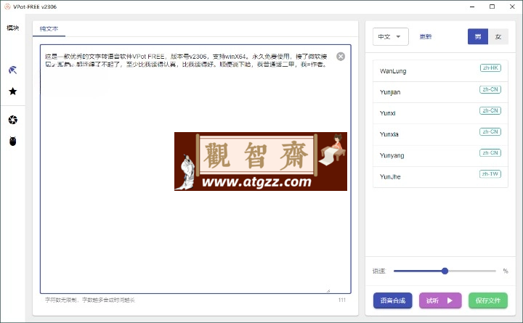Clear the text with the X icon
Screen dimensions: 523x323
tap(341, 57)
